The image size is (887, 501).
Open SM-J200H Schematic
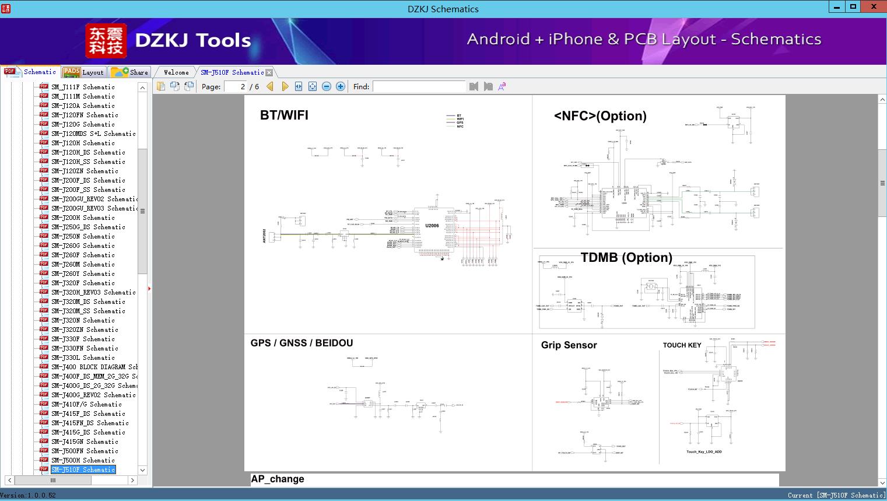(83, 218)
